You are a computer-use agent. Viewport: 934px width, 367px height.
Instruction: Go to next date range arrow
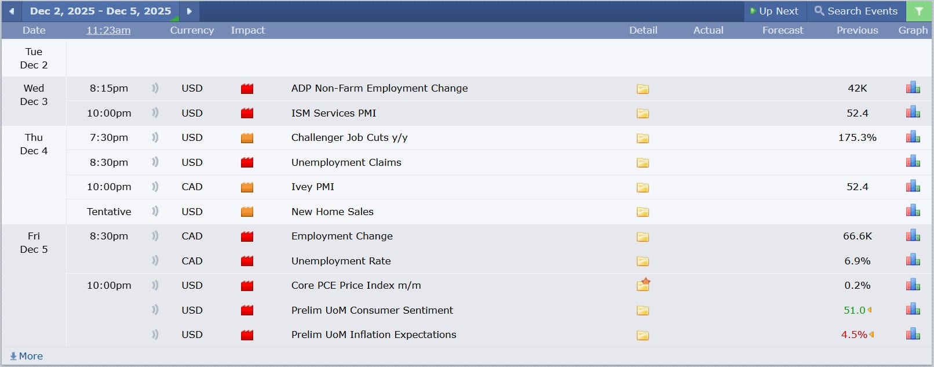pos(189,11)
